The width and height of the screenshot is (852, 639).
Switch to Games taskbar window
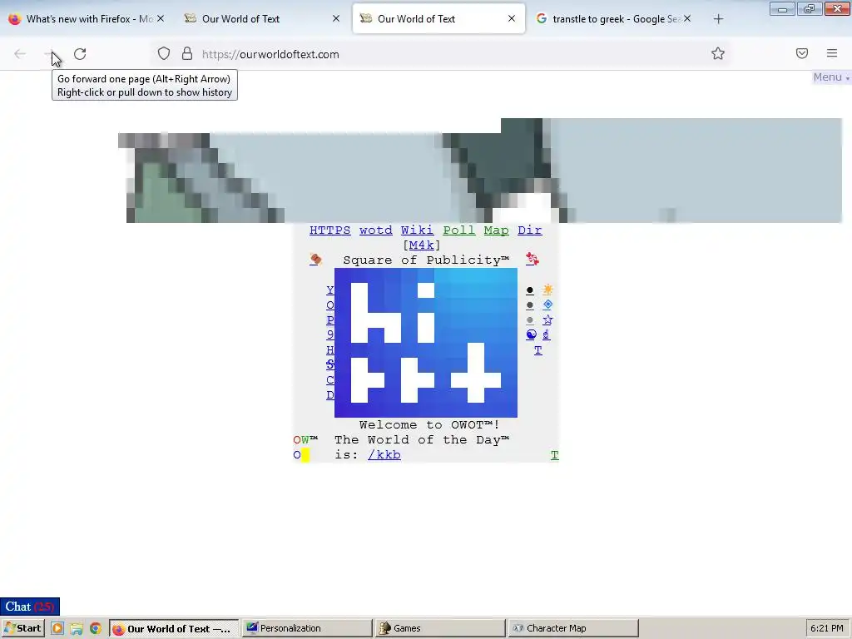click(x=441, y=628)
